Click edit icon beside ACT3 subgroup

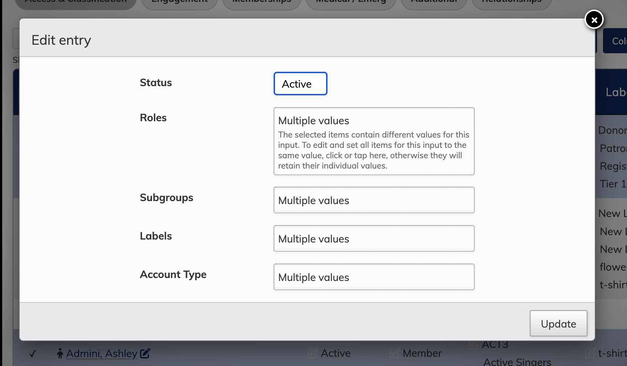tap(473, 345)
